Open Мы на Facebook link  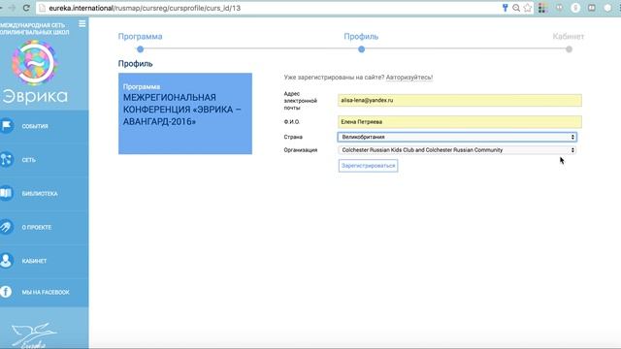point(46,292)
